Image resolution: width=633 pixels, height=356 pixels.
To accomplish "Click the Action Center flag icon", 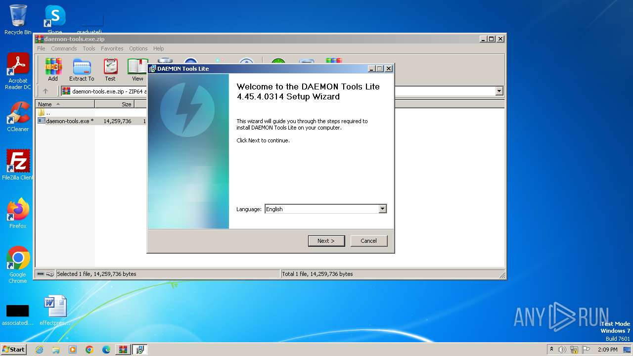I will [586, 350].
